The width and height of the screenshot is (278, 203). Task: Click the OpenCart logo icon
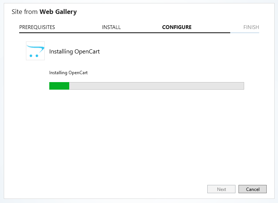[x=35, y=51]
